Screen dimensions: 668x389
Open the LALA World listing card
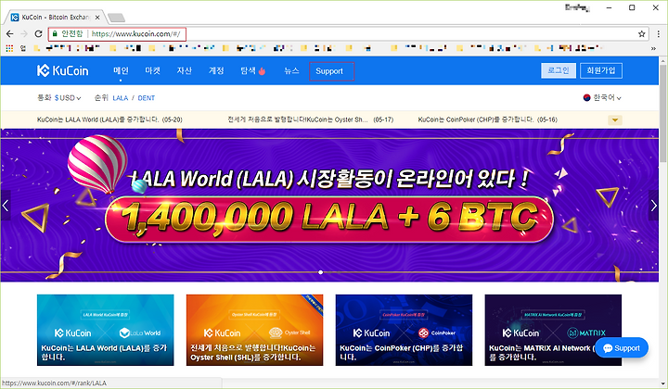point(105,330)
